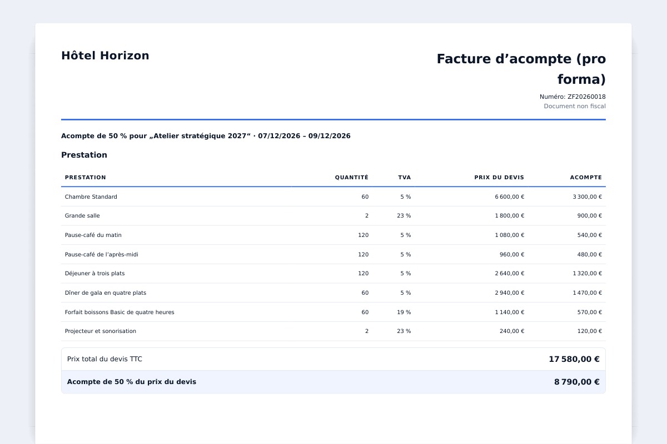The height and width of the screenshot is (444, 667).
Task: Click the QUANTITÉ column header
Action: 351,178
